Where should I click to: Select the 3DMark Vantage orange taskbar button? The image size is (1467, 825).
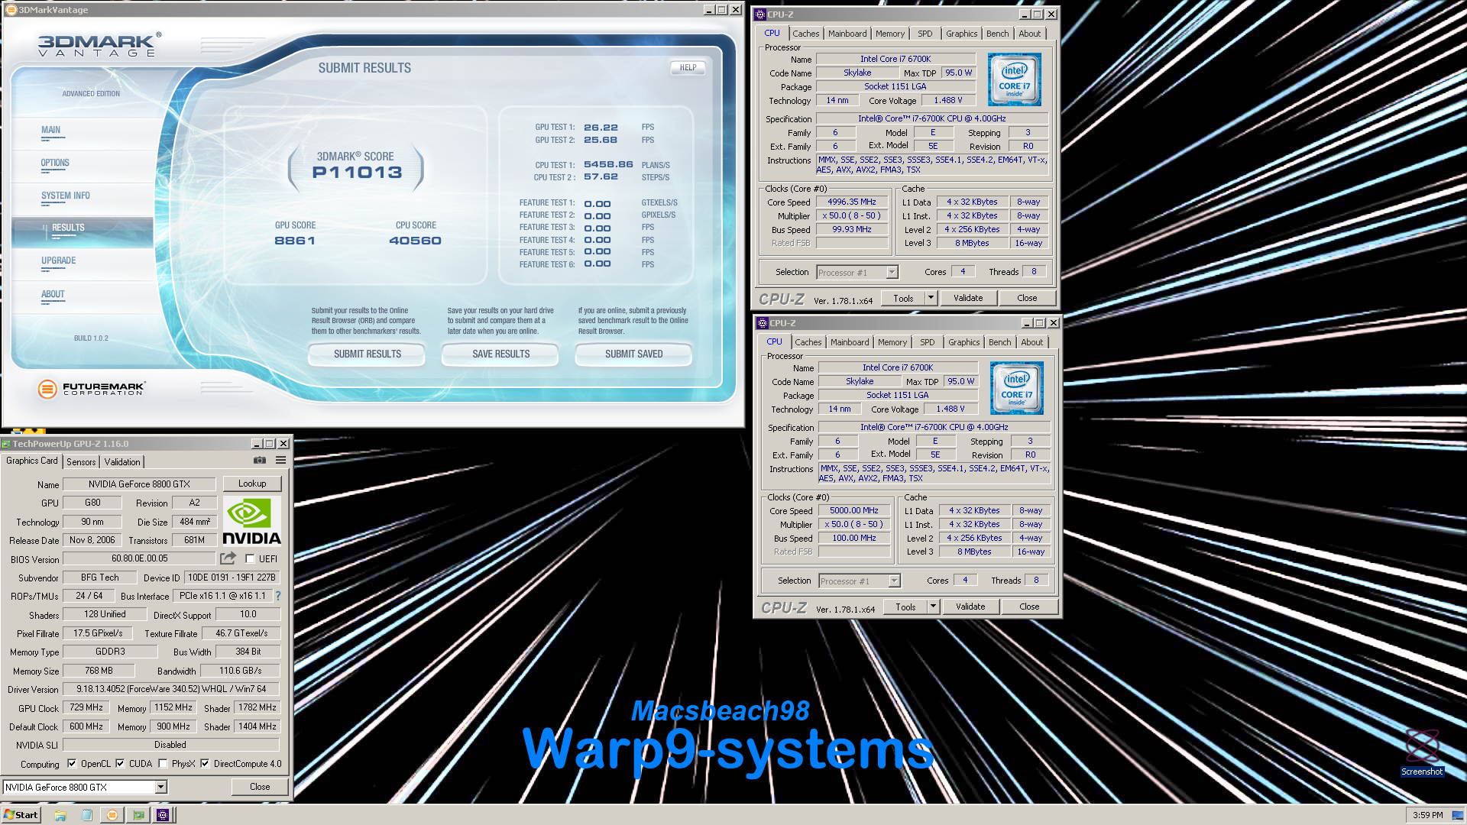pyautogui.click(x=112, y=815)
